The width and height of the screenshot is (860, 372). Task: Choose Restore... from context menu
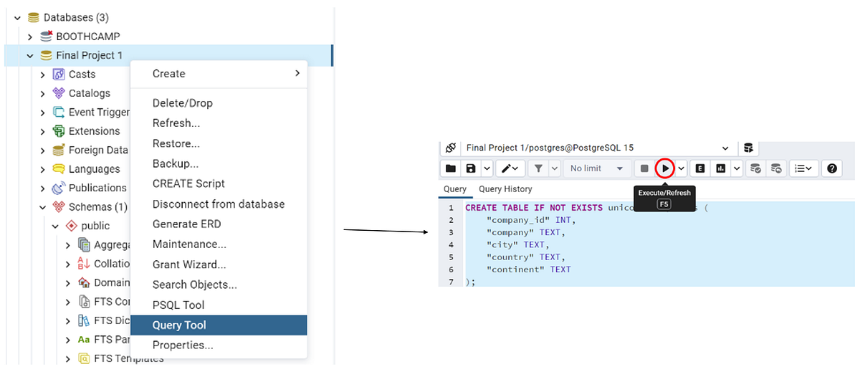click(219, 143)
